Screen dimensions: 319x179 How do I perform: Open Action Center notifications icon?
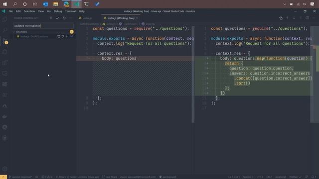pos(313,4)
